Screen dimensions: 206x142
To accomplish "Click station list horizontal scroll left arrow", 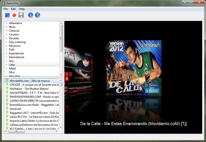I will [6, 131].
